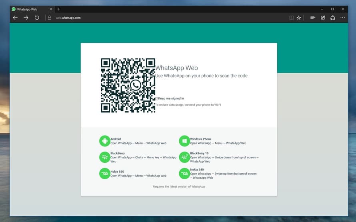Close the WhatsApp Web tab
This screenshot has height=222, width=356.
coord(51,9)
